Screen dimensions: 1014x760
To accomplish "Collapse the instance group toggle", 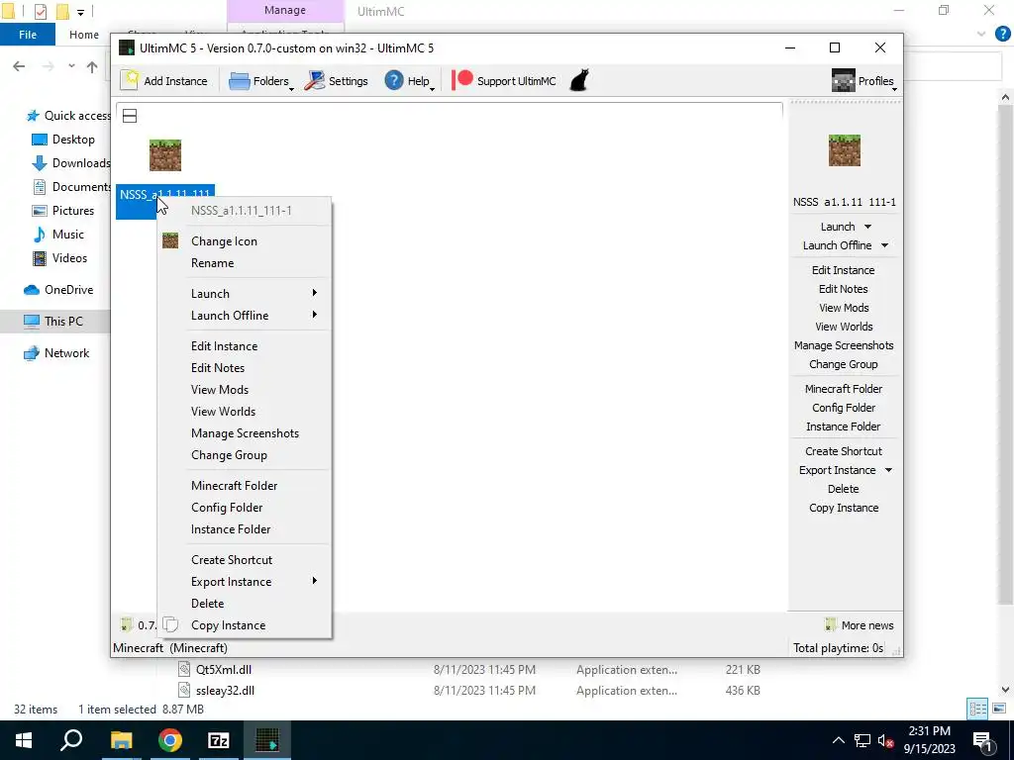I will tap(130, 116).
